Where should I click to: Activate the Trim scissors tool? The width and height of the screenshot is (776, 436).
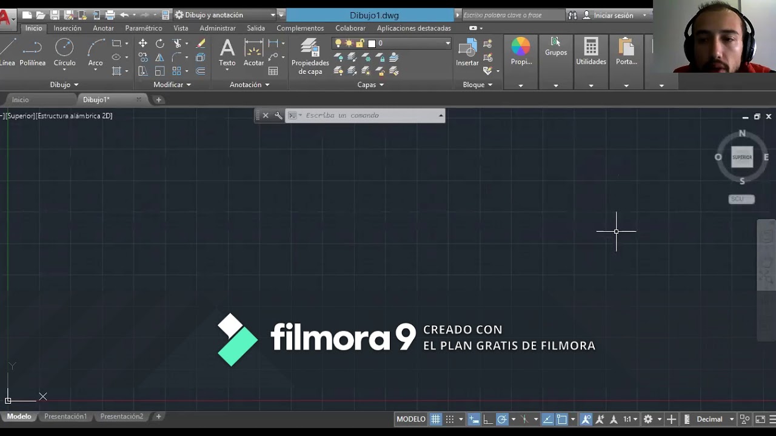177,44
